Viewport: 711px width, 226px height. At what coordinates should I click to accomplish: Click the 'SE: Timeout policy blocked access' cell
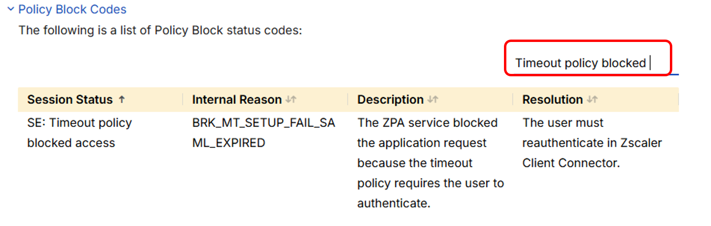(x=79, y=133)
